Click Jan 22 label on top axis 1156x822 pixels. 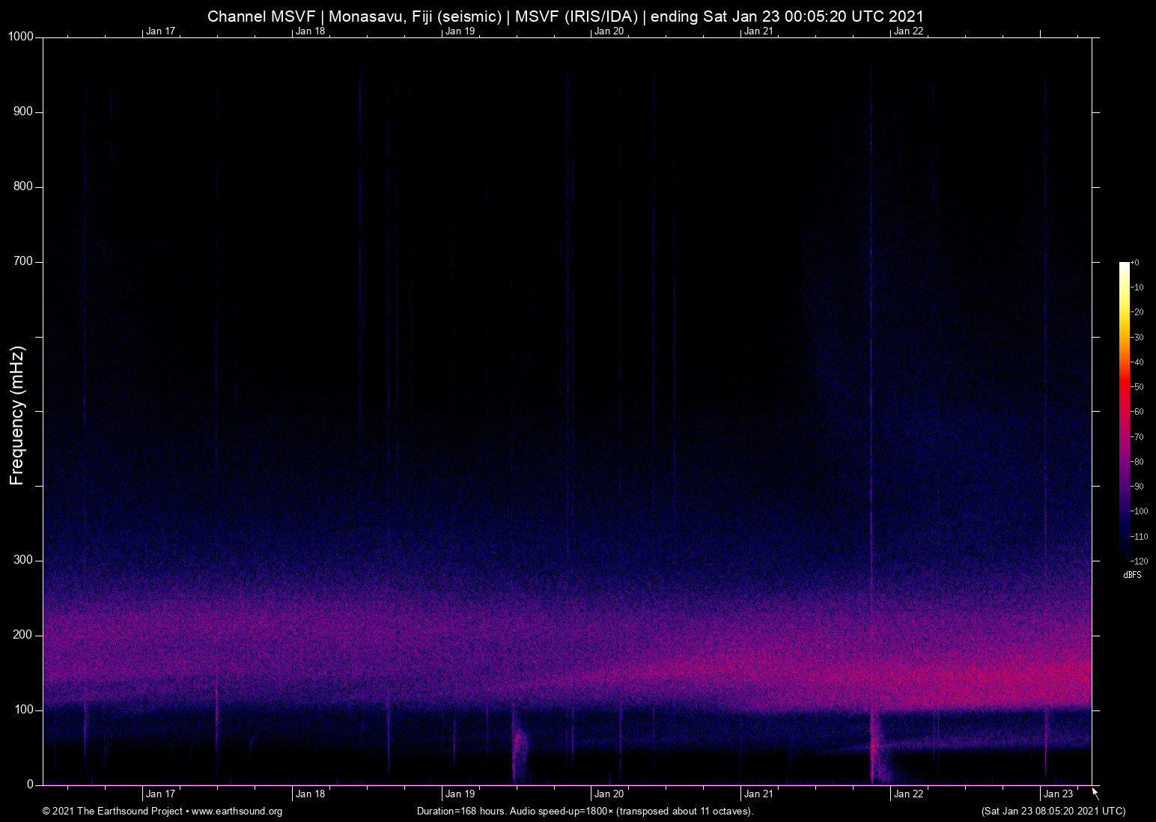click(908, 31)
